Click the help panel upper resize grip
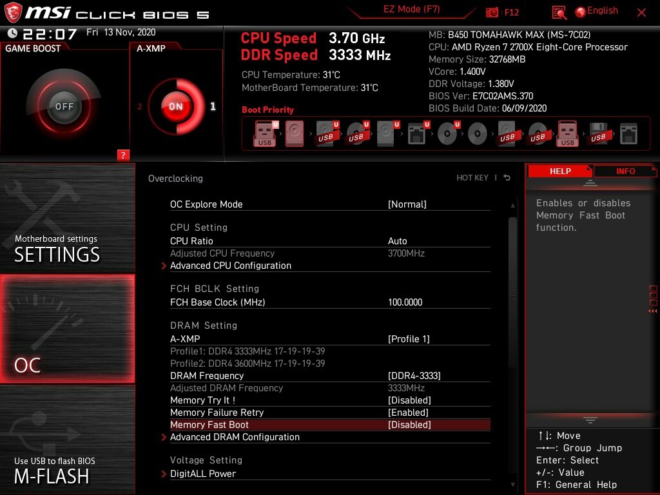 click(590, 183)
